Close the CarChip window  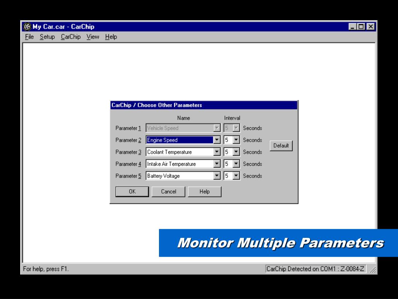coord(371,26)
